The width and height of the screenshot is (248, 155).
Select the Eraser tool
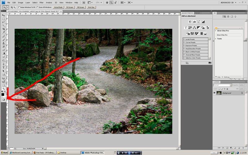point(3,50)
